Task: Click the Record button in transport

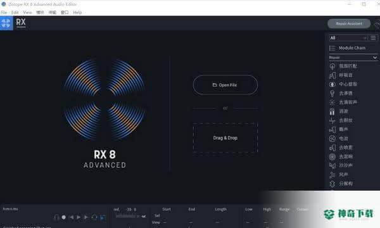Action: (x=64, y=217)
